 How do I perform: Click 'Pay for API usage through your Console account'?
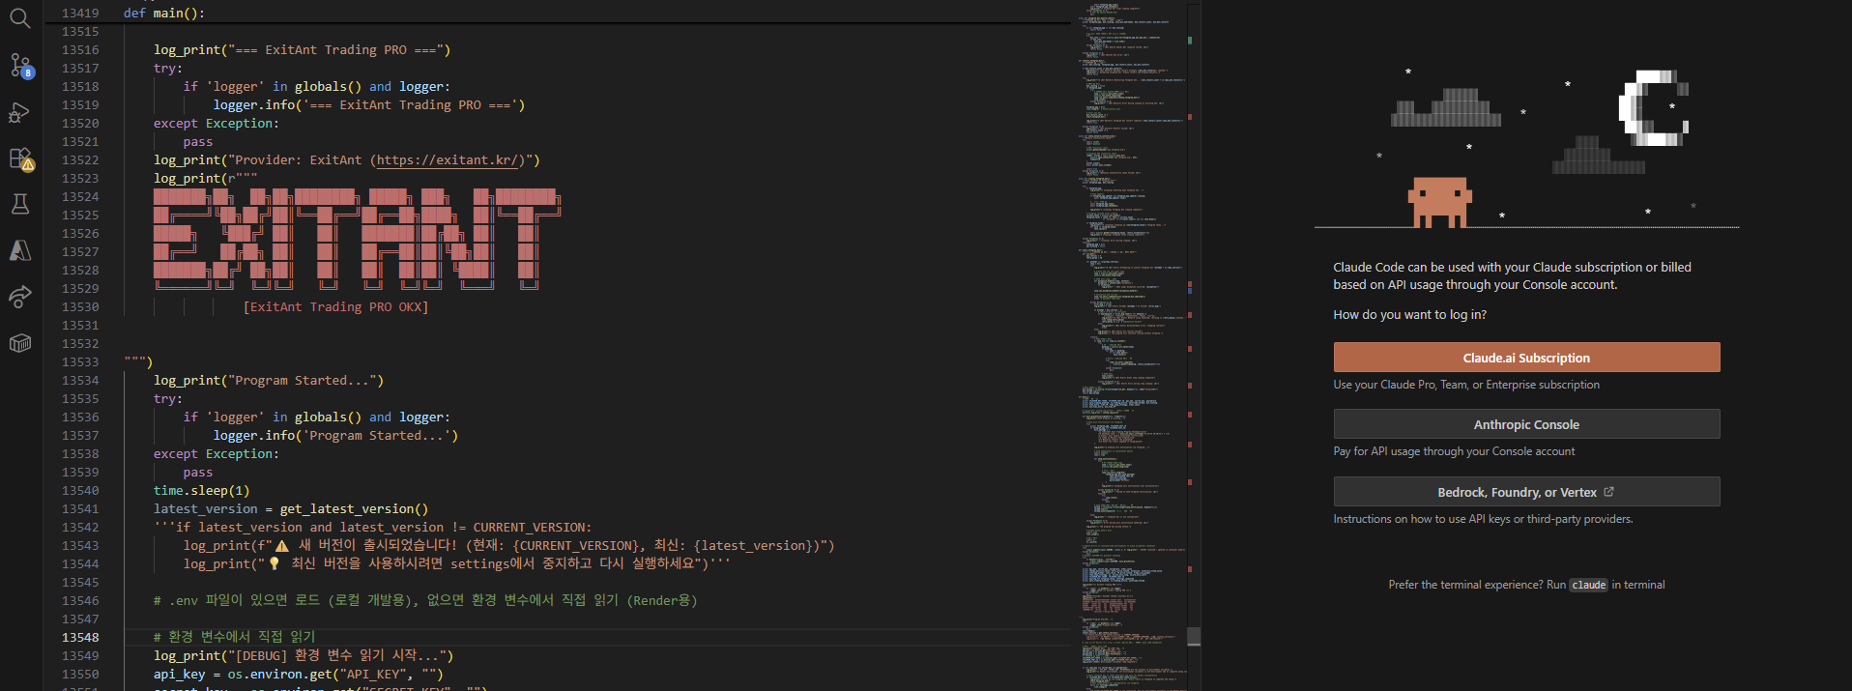tap(1454, 451)
